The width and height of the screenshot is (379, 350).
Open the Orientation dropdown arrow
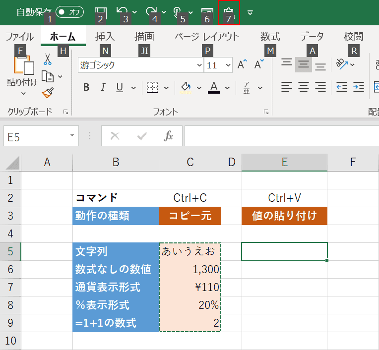(x=352, y=64)
